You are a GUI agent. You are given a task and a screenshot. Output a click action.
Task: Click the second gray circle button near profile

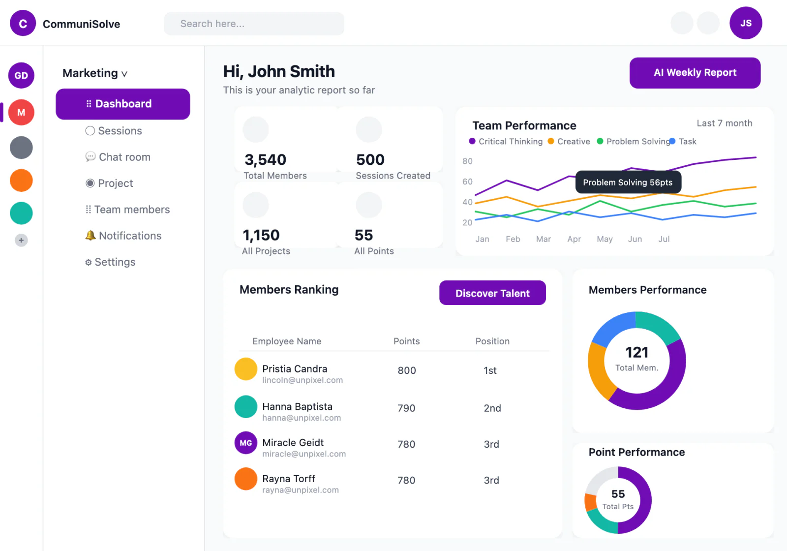pos(708,23)
